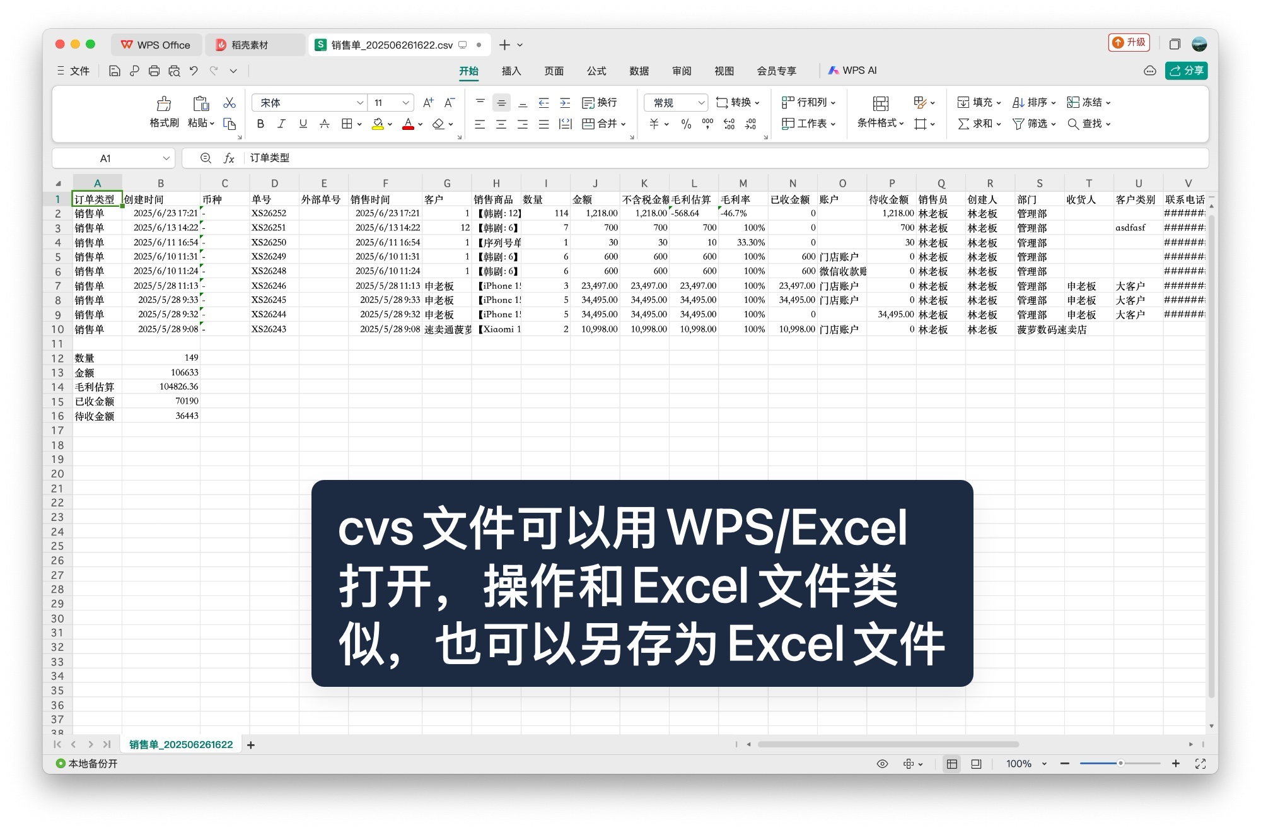1261x830 pixels.
Task: Toggle bold formatting
Action: pyautogui.click(x=260, y=124)
